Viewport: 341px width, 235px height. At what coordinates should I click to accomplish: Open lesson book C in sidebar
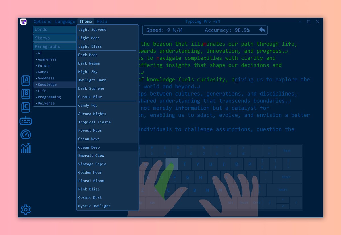coord(26,108)
